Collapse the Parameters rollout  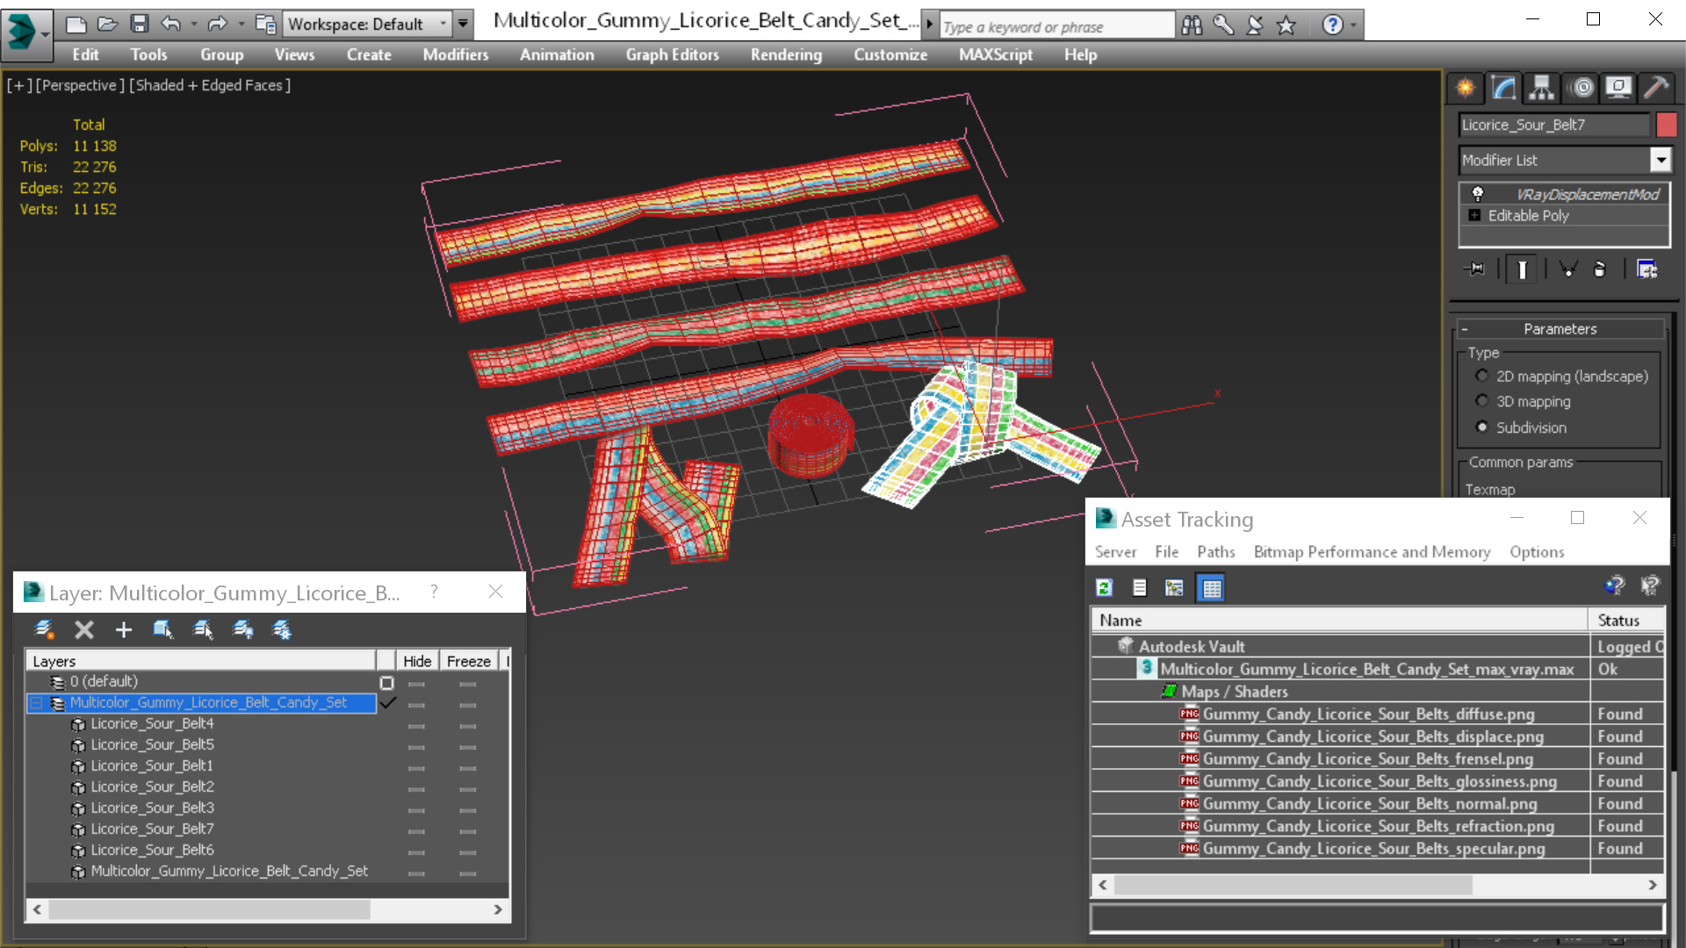(x=1560, y=329)
